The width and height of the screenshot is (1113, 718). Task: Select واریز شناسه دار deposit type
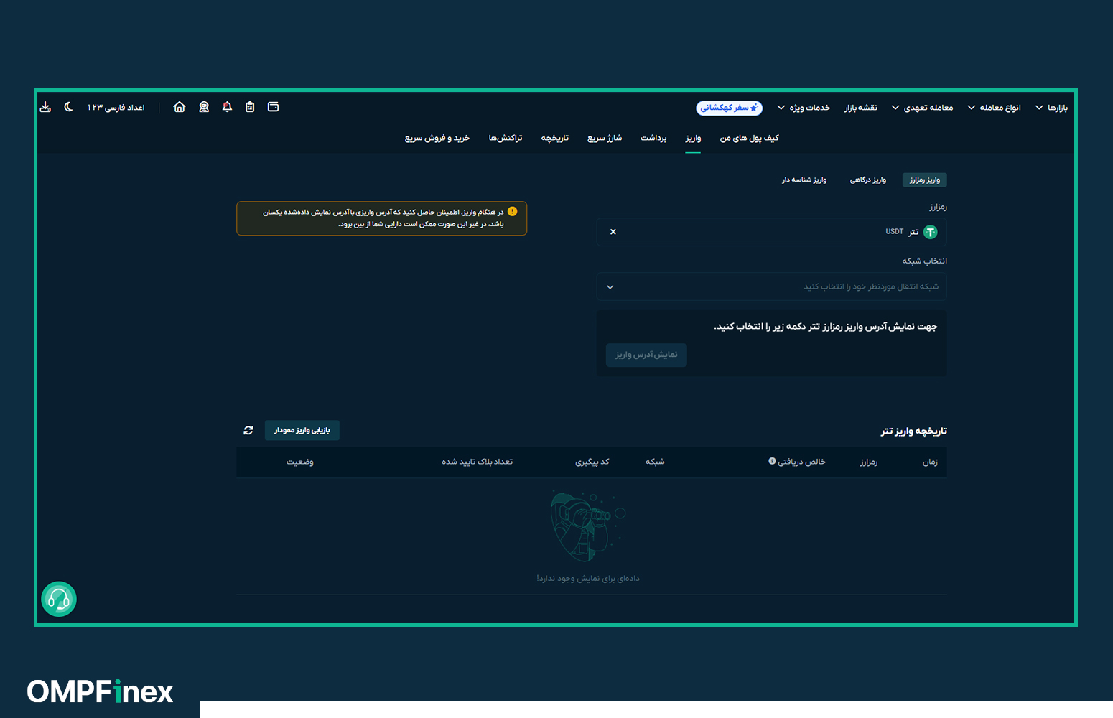(804, 179)
